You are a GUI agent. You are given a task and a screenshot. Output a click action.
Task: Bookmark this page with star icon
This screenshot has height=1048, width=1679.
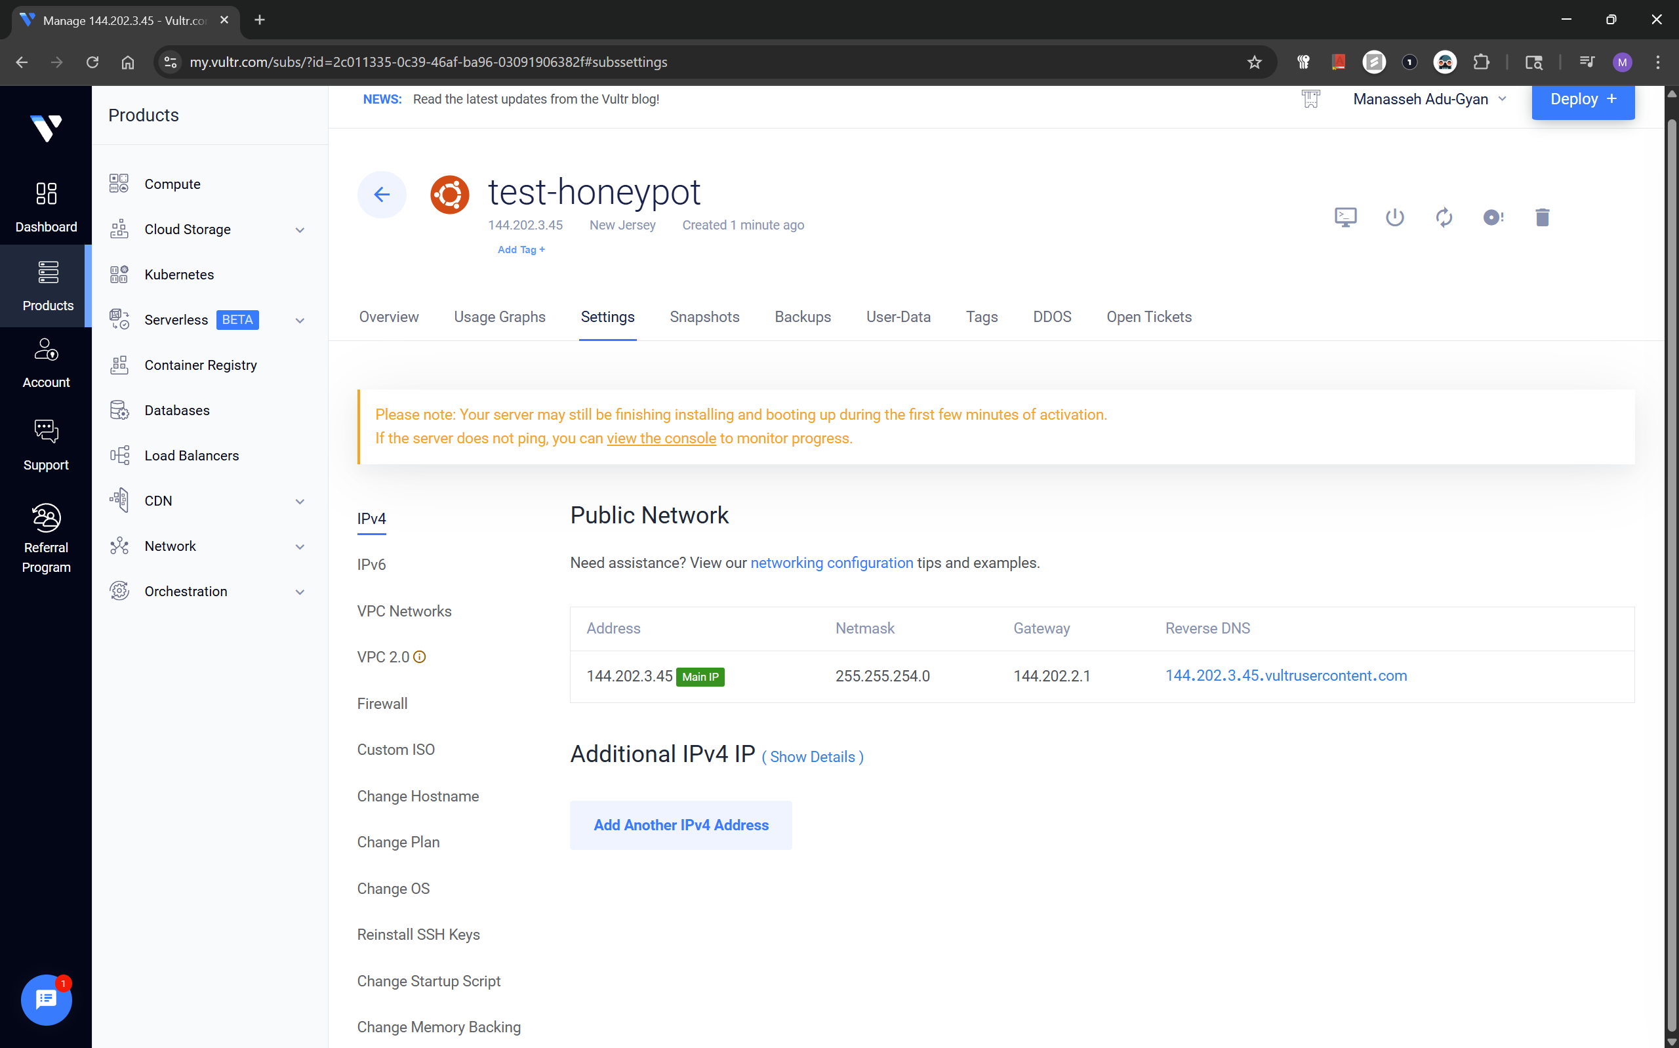click(x=1254, y=62)
